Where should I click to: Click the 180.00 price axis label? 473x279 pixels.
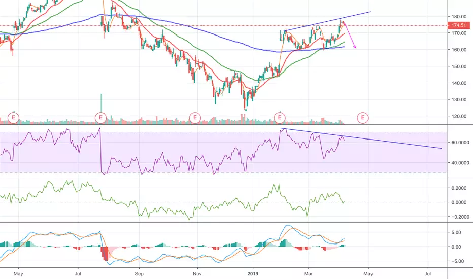click(459, 17)
